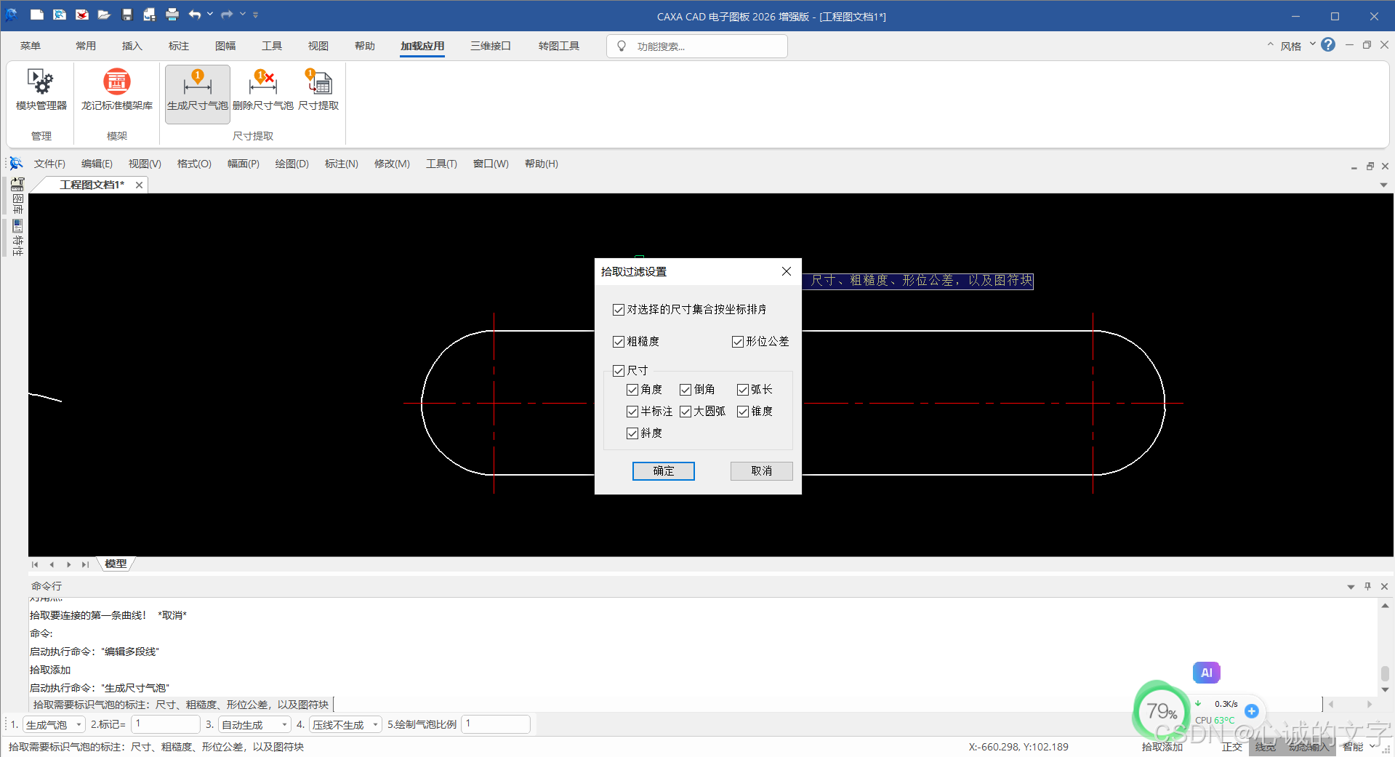This screenshot has width=1395, height=757.
Task: Click the Undo arrow icon
Action: 193,15
